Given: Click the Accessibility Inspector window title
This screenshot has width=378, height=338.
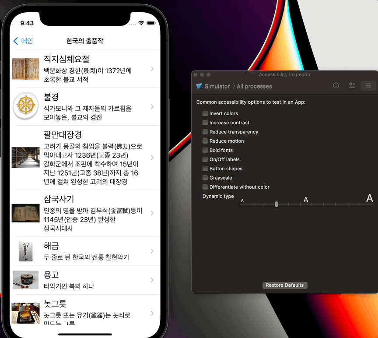Looking at the screenshot, I should (285, 74).
